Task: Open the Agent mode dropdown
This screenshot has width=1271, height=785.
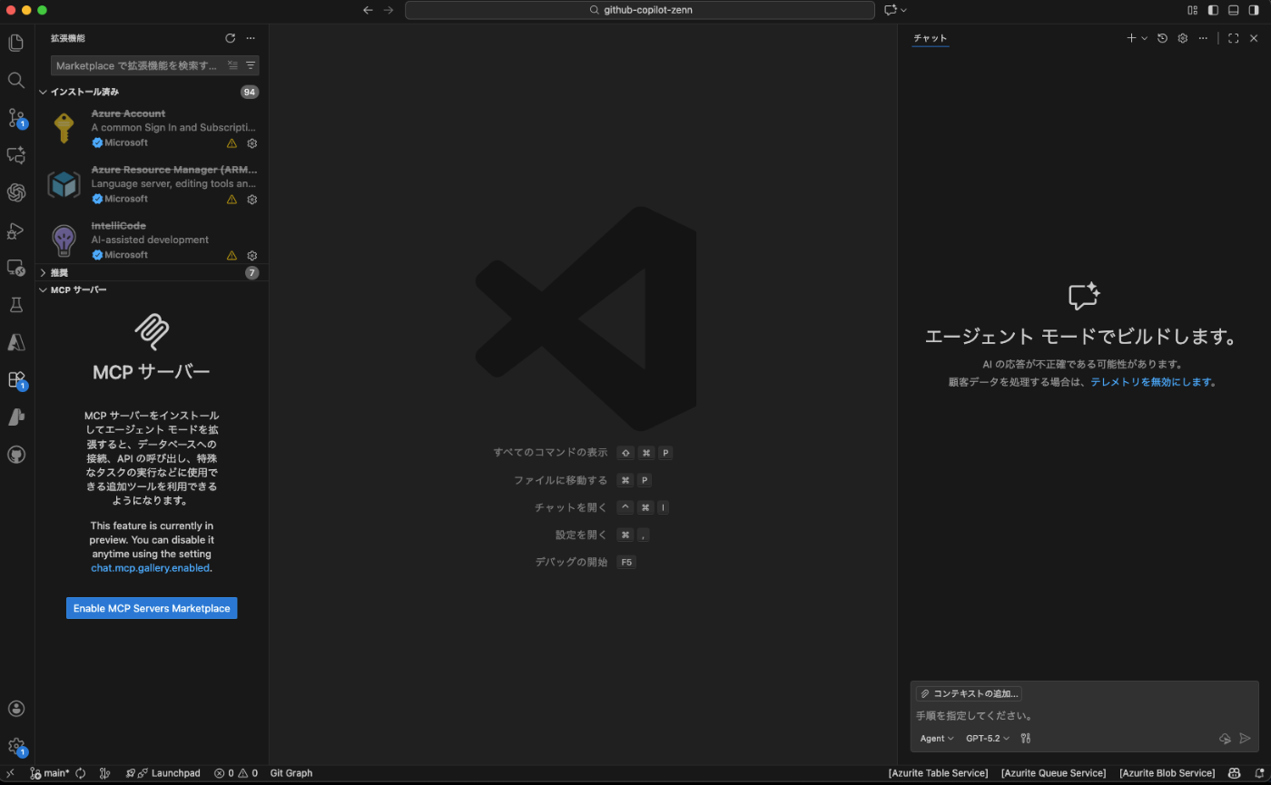Action: (937, 739)
